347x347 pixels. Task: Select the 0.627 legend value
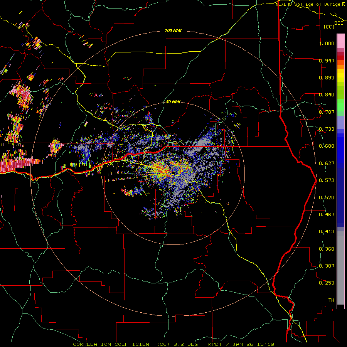(x=327, y=163)
